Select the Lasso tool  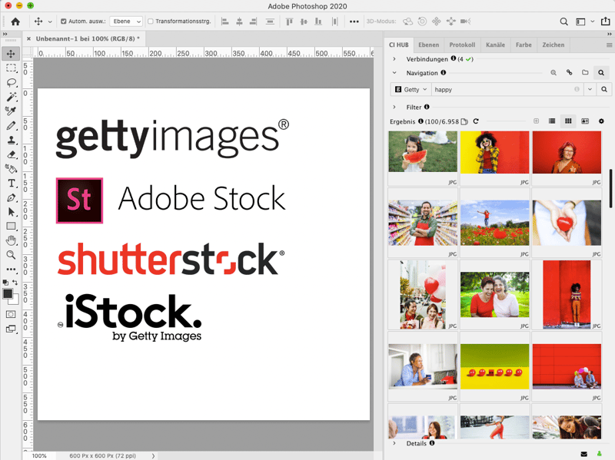pyautogui.click(x=11, y=83)
